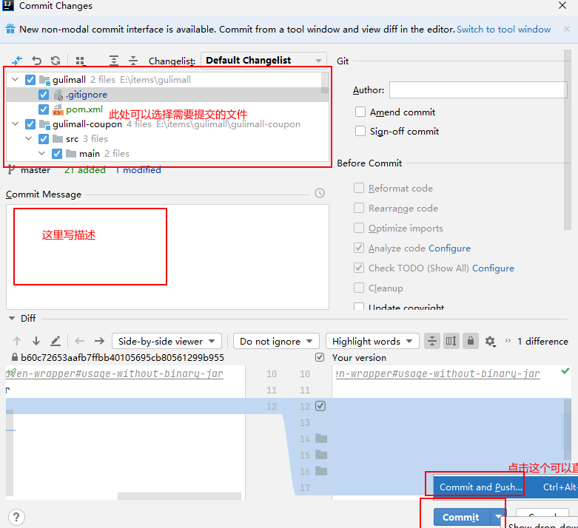This screenshot has height=528, width=578.
Task: Go to previous difference arrow
Action: [17, 341]
